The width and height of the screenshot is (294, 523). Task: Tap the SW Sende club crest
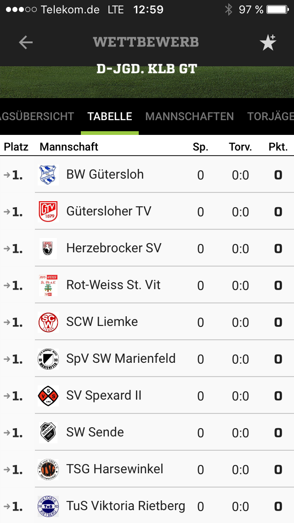48,433
